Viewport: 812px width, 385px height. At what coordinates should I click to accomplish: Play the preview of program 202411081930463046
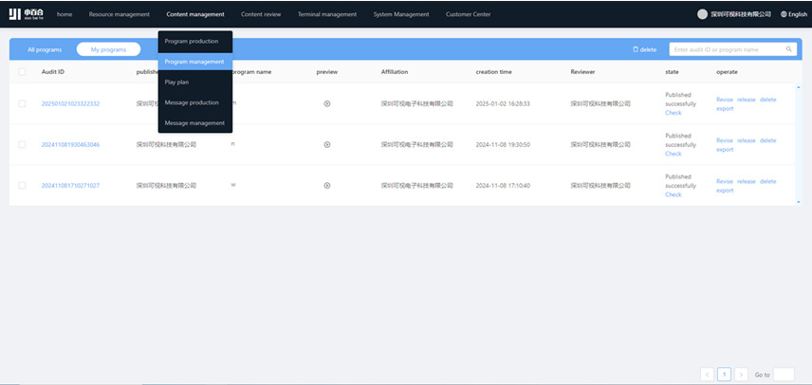(x=327, y=145)
